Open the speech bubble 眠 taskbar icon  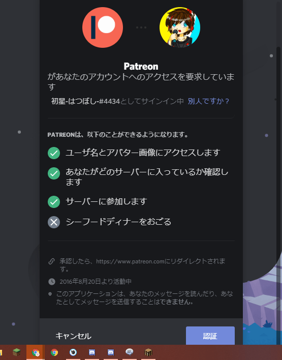point(130,352)
